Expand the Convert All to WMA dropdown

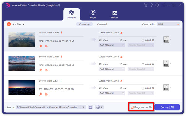pos(168,24)
